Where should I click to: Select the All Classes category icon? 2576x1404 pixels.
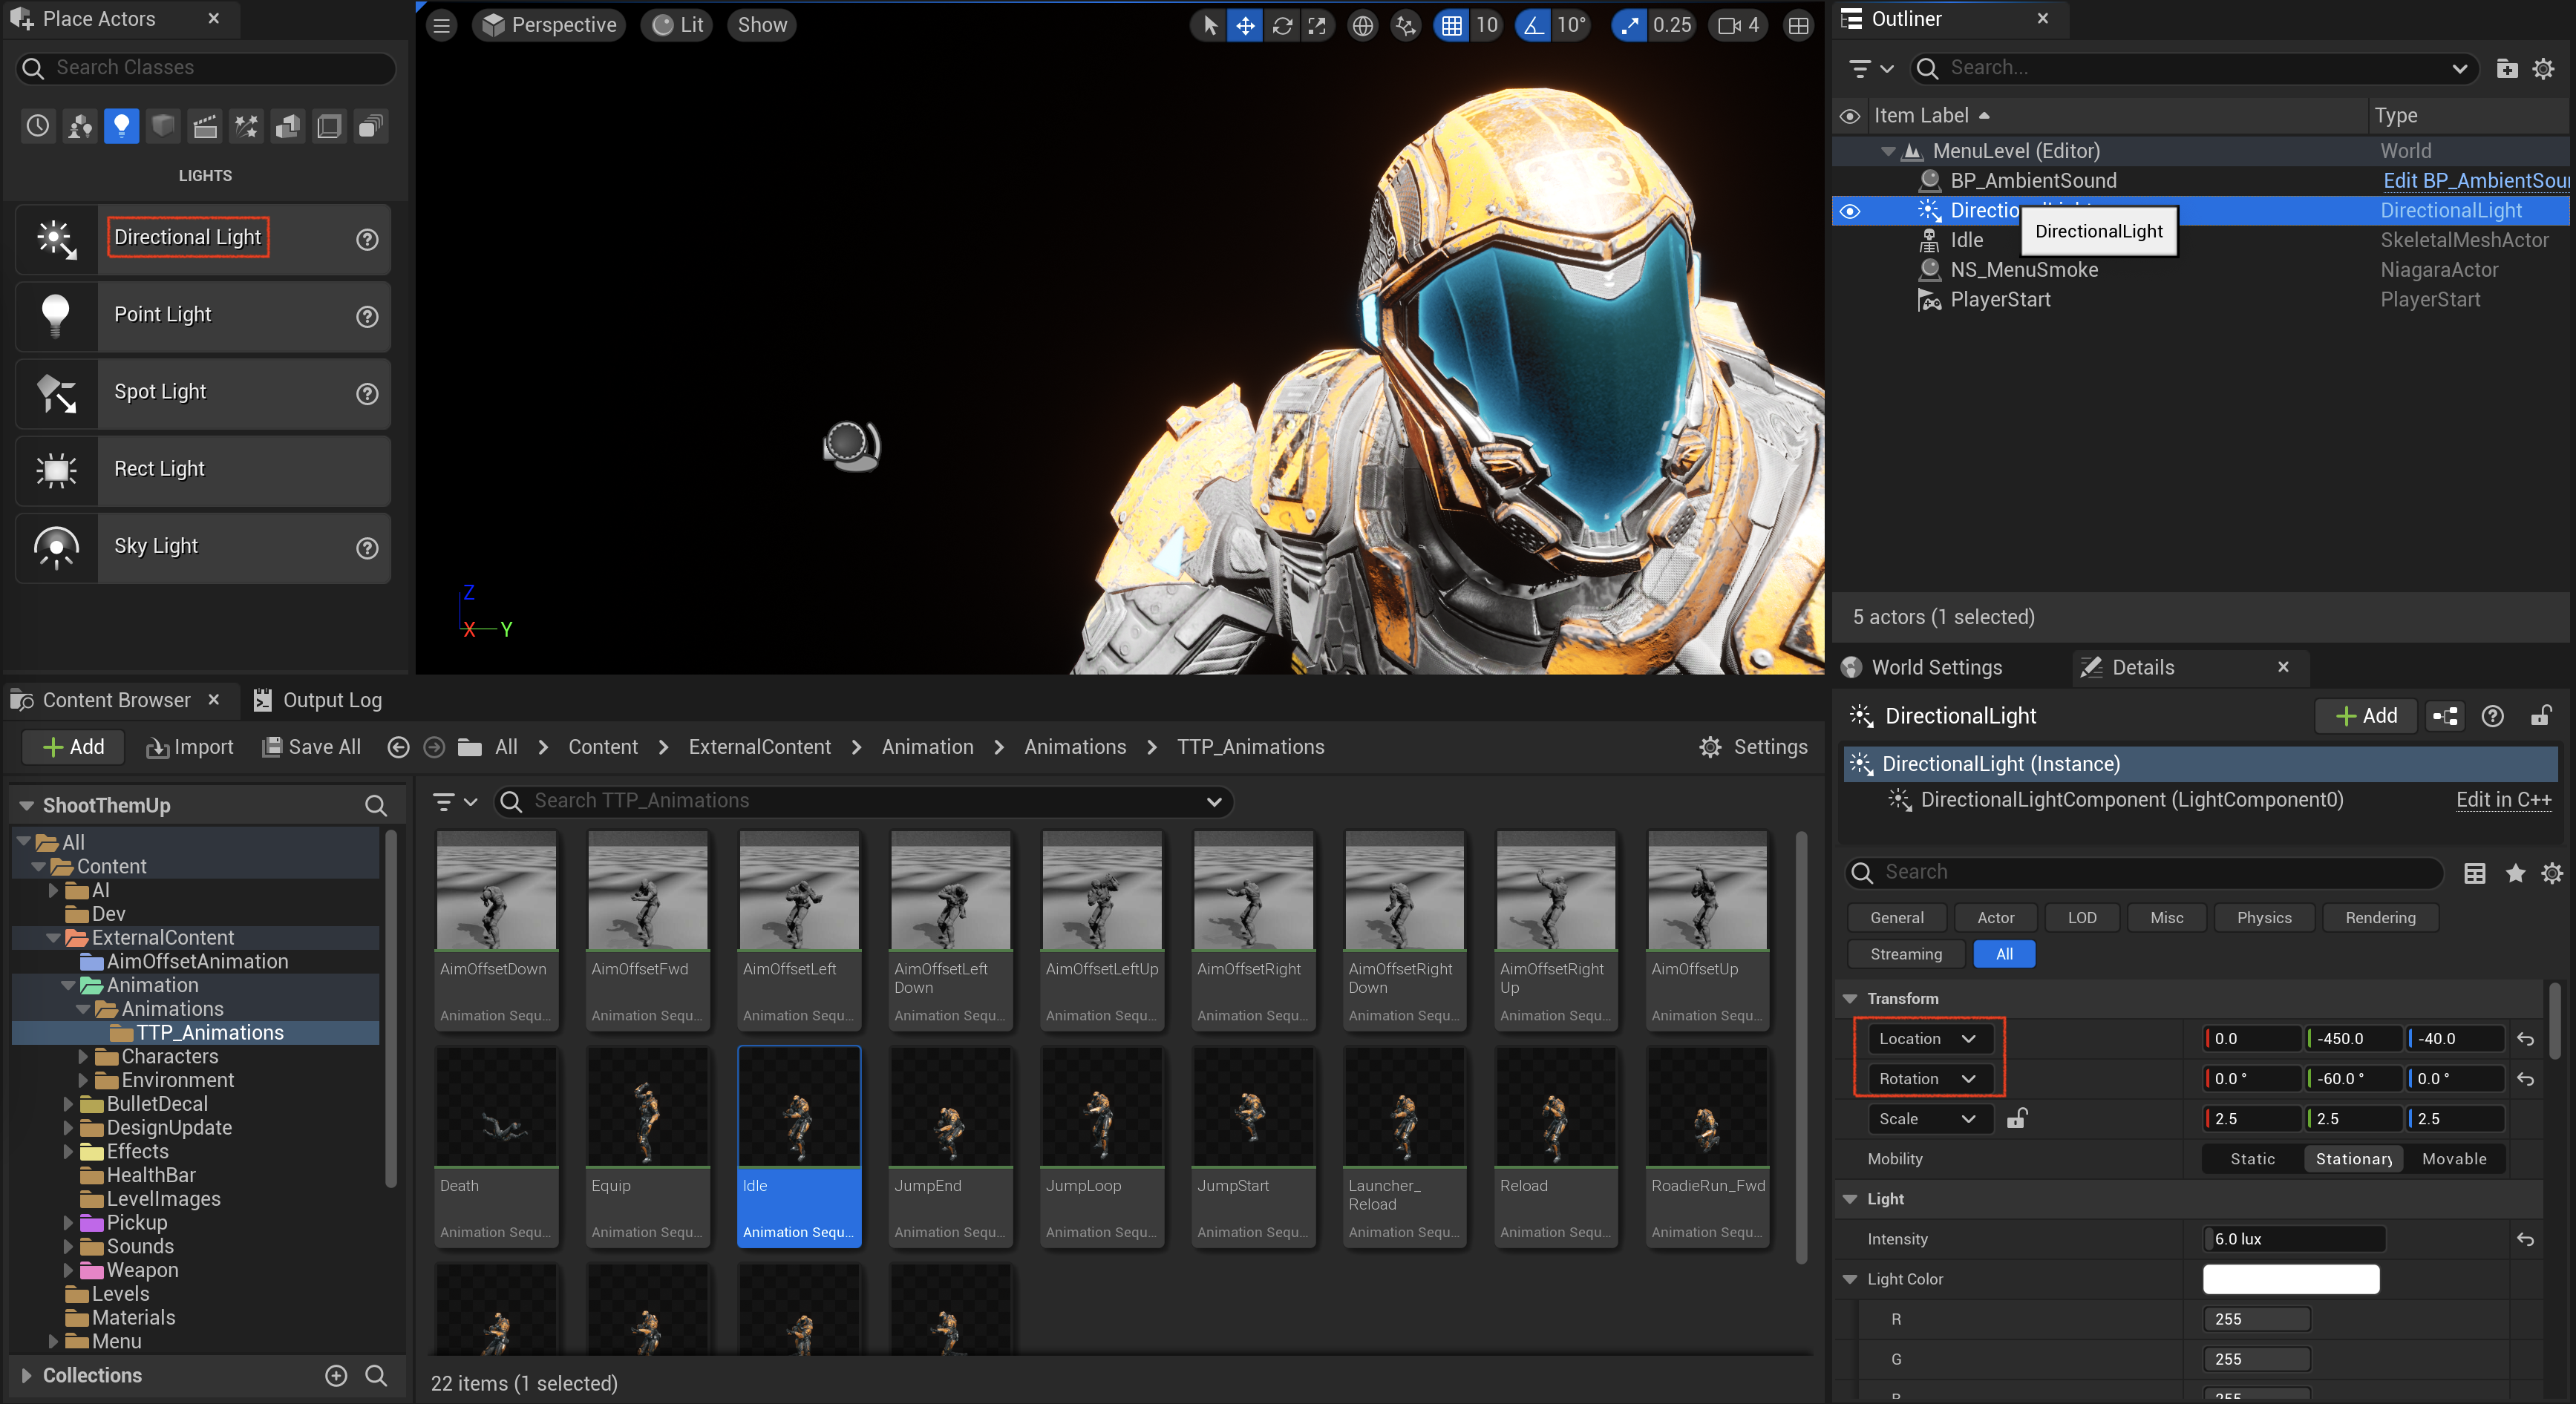point(371,127)
